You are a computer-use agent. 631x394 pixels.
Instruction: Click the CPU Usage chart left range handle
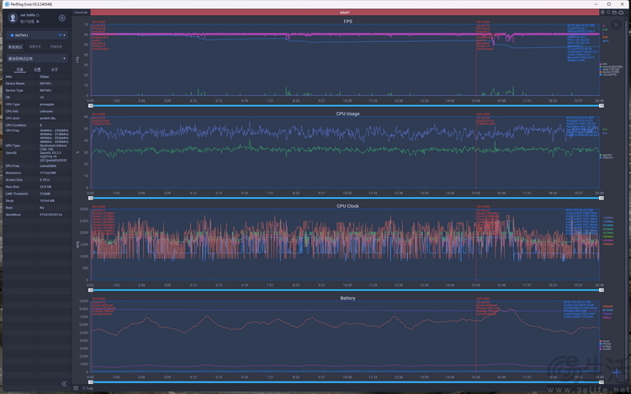pos(91,198)
